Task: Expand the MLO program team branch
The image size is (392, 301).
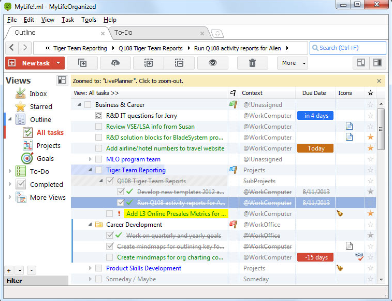Action: [90, 159]
